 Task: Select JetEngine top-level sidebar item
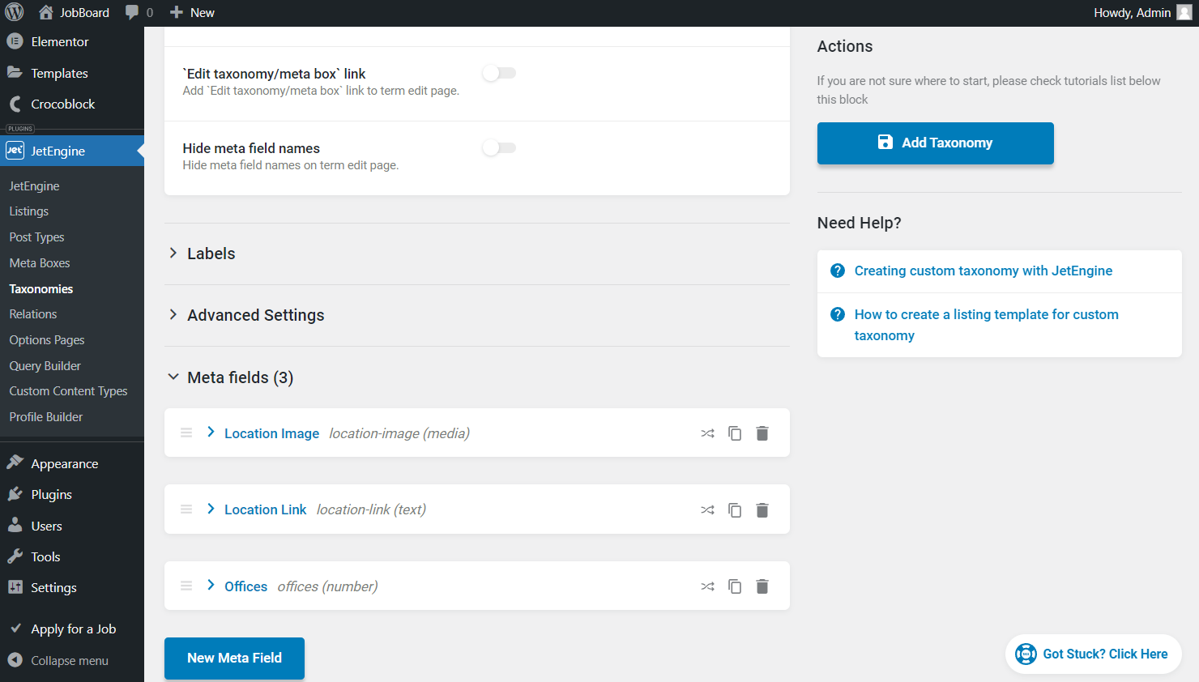coord(72,151)
